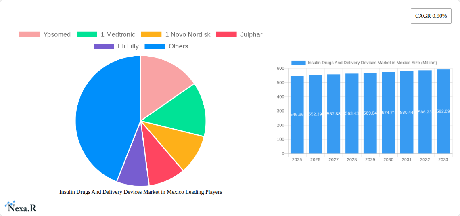The width and height of the screenshot is (460, 216).
Task: Select the 2027 bar valued 557.88
Action: pyautogui.click(x=334, y=114)
